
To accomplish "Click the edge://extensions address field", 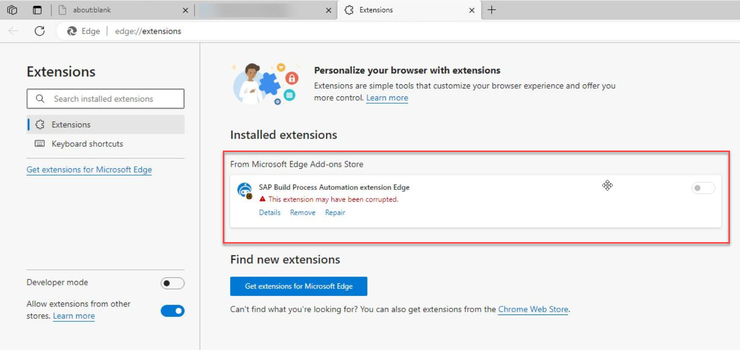I will (148, 31).
